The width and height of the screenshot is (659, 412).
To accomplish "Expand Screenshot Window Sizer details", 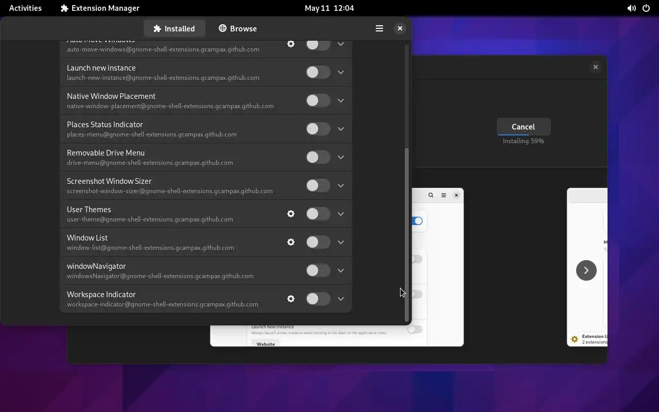I will (341, 186).
